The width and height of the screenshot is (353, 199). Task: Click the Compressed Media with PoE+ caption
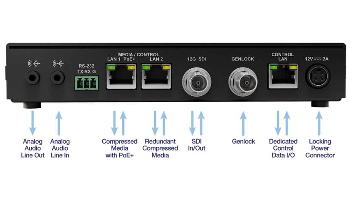(120, 148)
